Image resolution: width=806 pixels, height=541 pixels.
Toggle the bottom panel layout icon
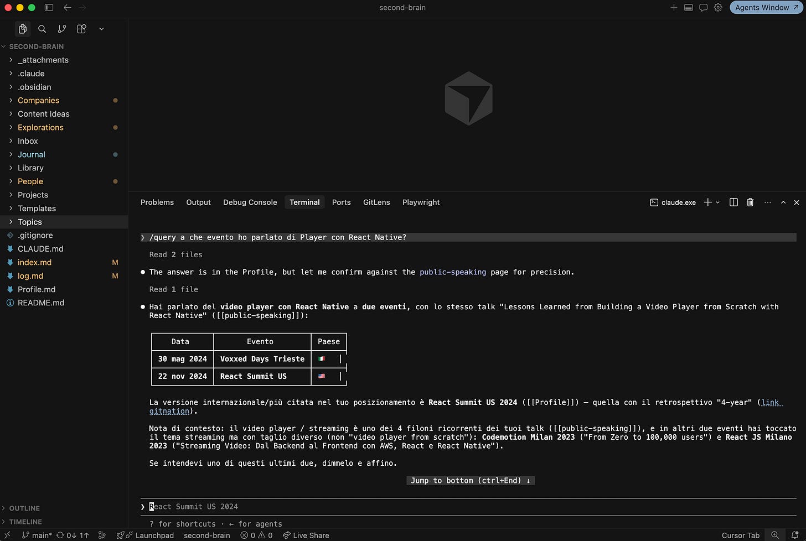689,8
